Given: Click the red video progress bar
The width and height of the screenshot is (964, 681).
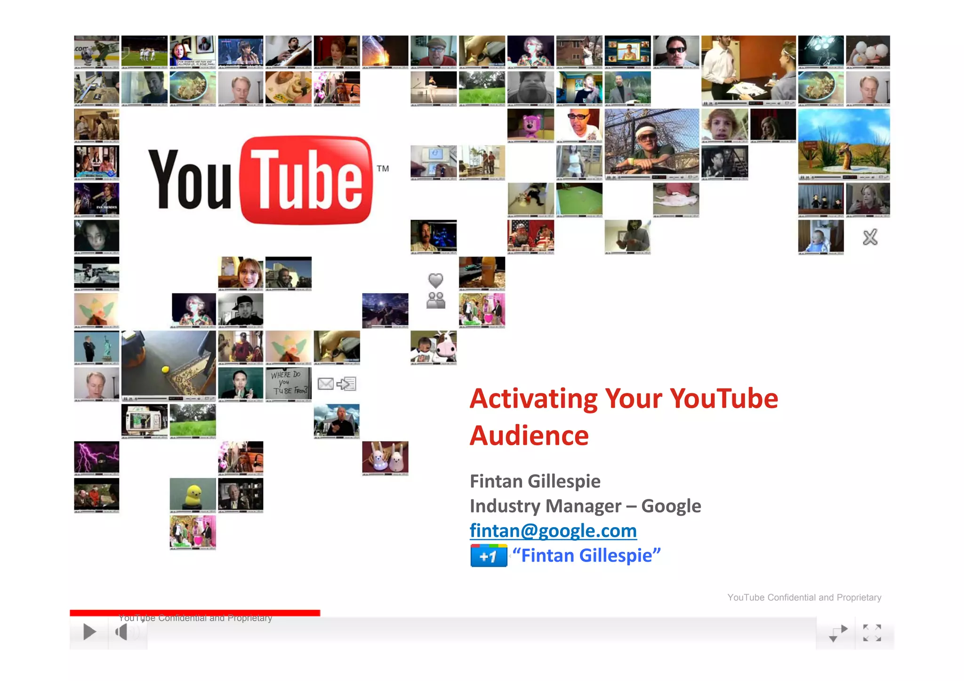Looking at the screenshot, I should point(195,613).
